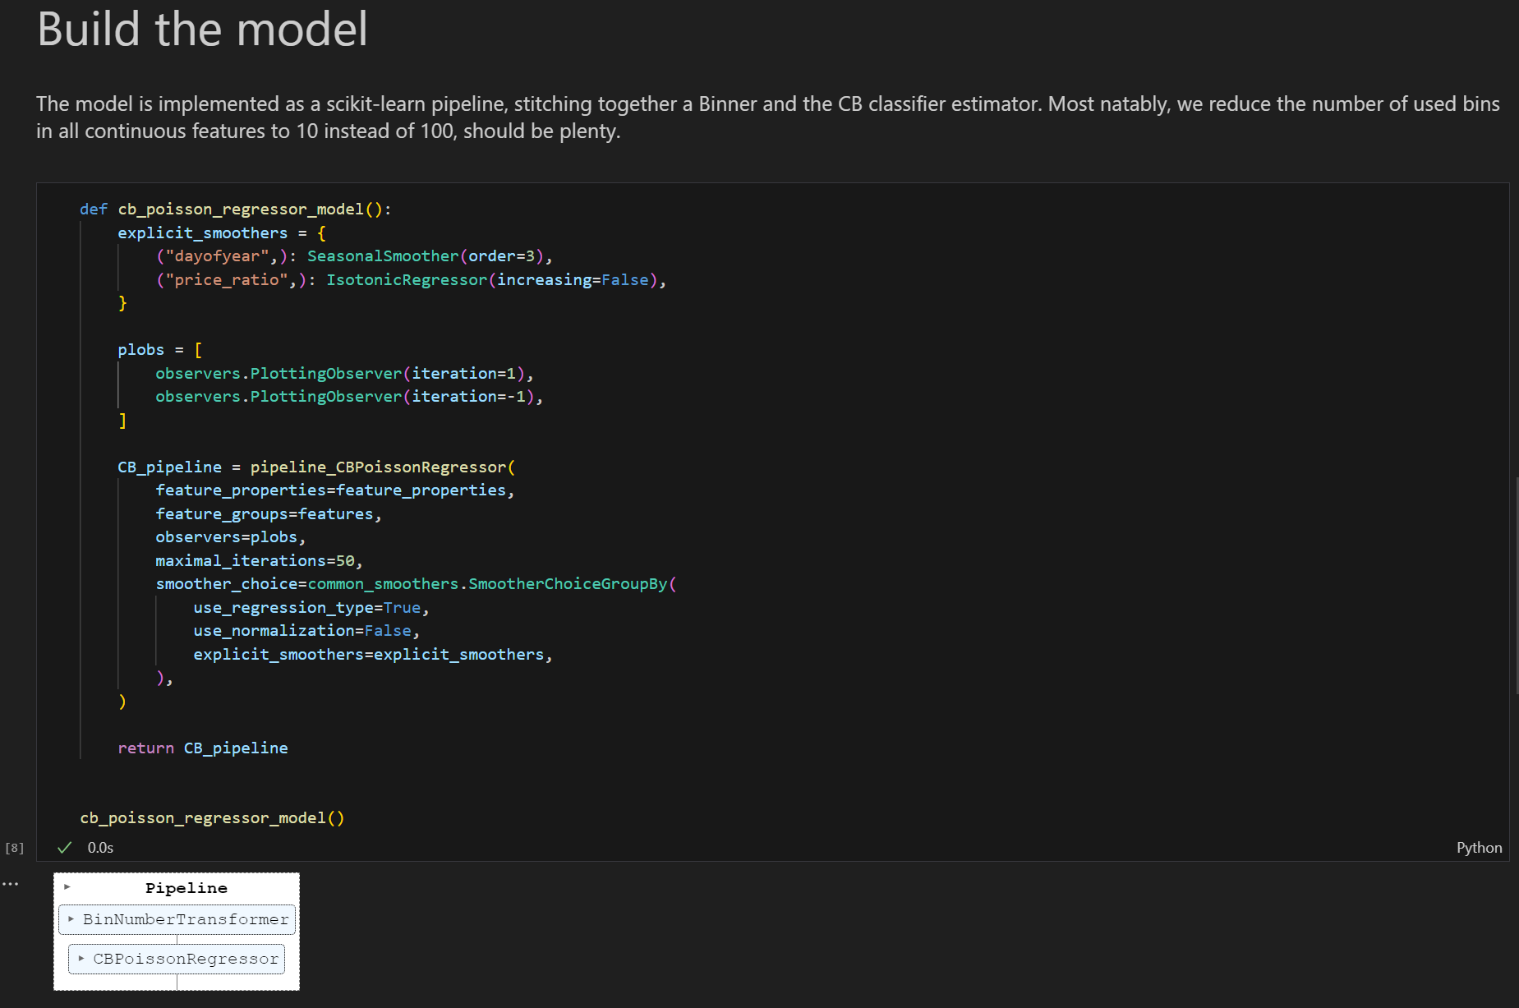Expand the CBPoissonRegressor step
1519x1008 pixels.
81,959
